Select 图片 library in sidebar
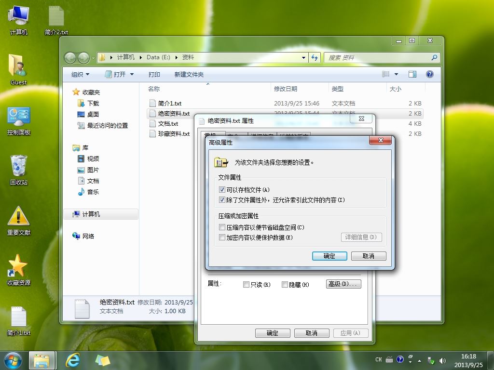Image resolution: width=494 pixels, height=370 pixels. click(x=88, y=170)
